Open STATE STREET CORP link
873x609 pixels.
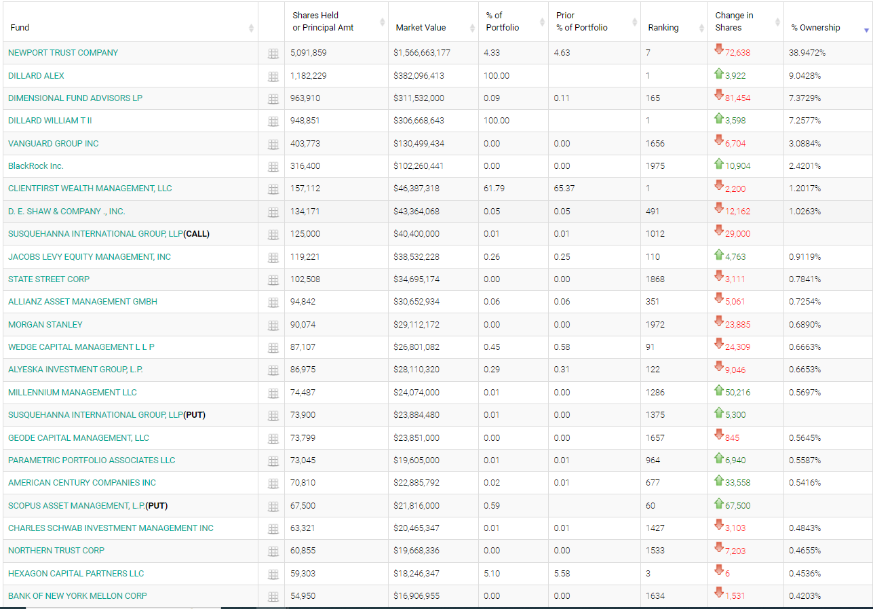49,279
